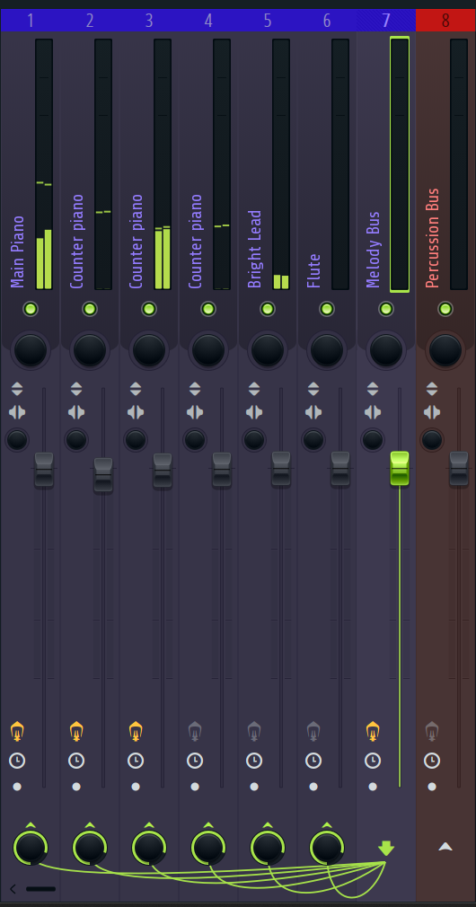
Task: Swap stereo channels on Bright Lead
Action: 254,412
